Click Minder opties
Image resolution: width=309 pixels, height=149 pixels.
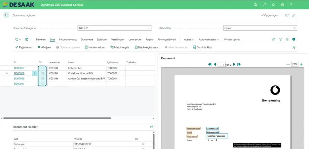(232, 39)
